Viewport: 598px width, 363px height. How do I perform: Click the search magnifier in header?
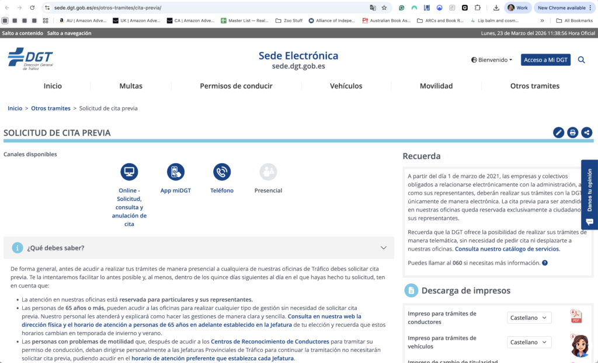[581, 60]
